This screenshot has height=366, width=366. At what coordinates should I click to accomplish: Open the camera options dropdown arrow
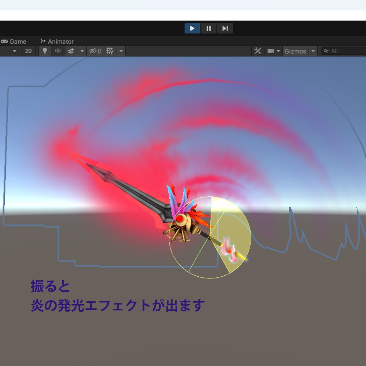278,51
